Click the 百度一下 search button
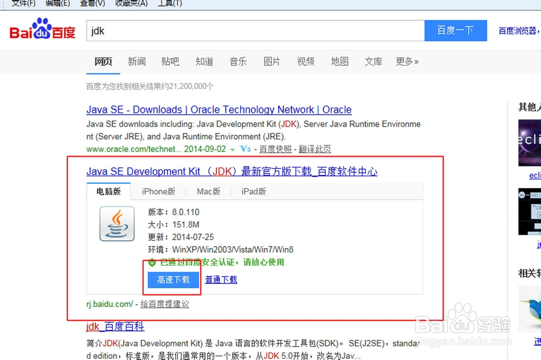541x360 pixels. [x=456, y=31]
